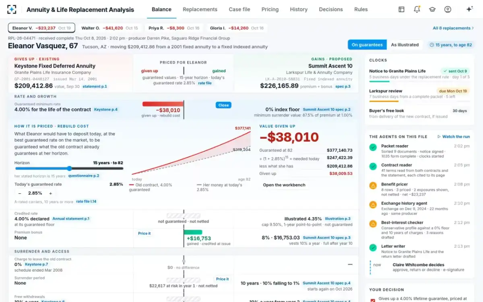
Task: Click the dash icon in charge row
Action: [350, 265]
